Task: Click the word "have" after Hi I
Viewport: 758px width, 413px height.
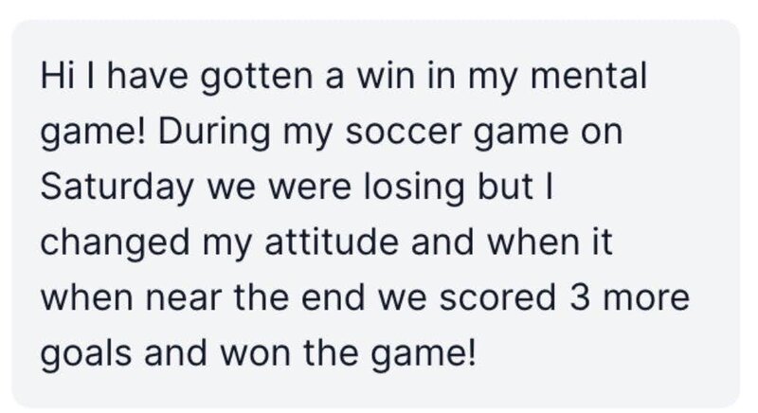Action: [x=147, y=76]
